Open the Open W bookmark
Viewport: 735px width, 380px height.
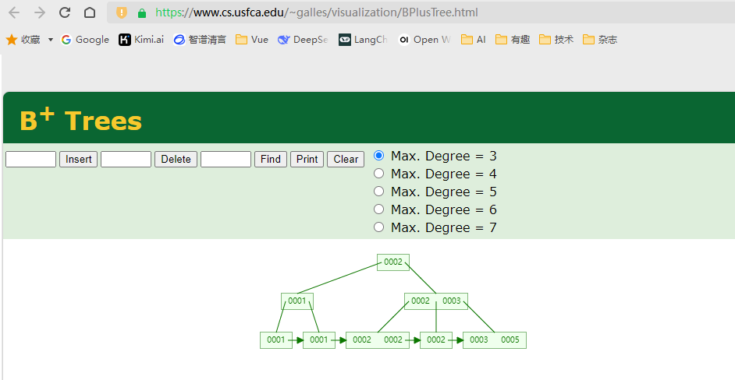tap(424, 40)
